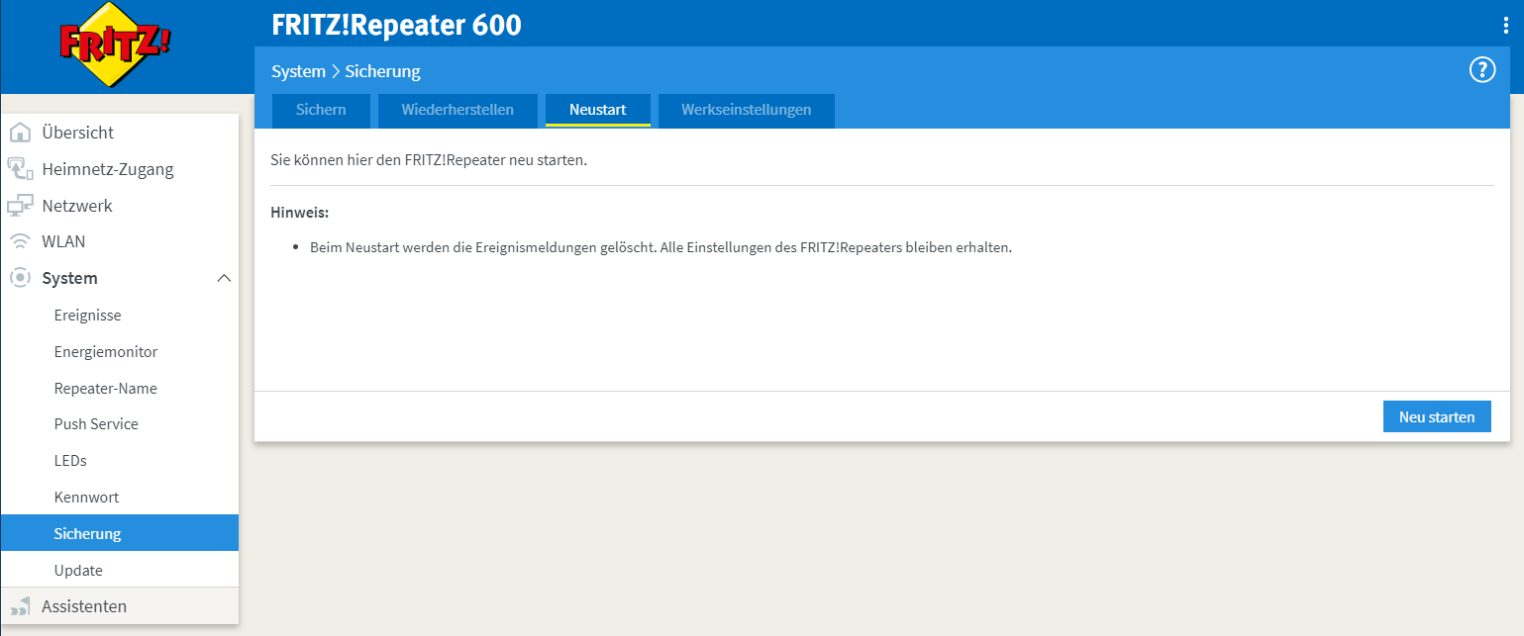Switch to the Sichern tab
This screenshot has width=1524, height=636.
[321, 110]
